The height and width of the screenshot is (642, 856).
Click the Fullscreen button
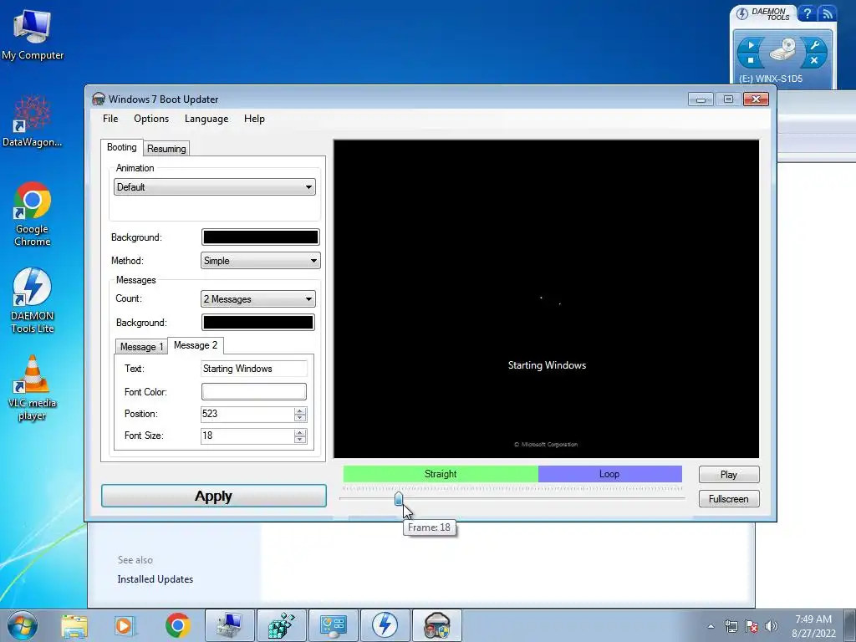pyautogui.click(x=729, y=498)
